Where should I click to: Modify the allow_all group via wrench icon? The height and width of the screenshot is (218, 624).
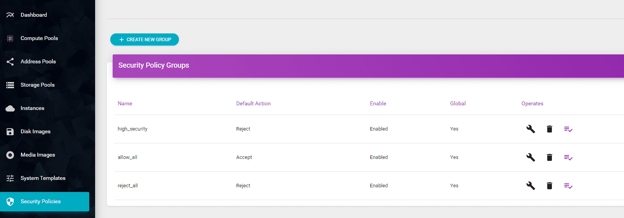tap(530, 157)
